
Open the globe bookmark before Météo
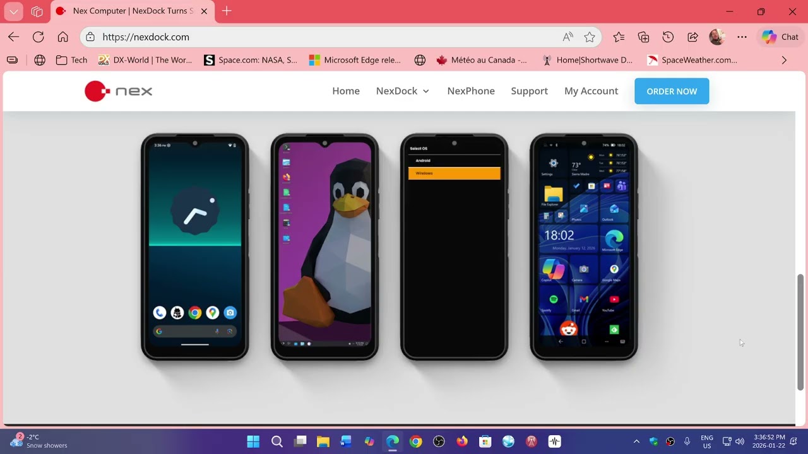[420, 61]
